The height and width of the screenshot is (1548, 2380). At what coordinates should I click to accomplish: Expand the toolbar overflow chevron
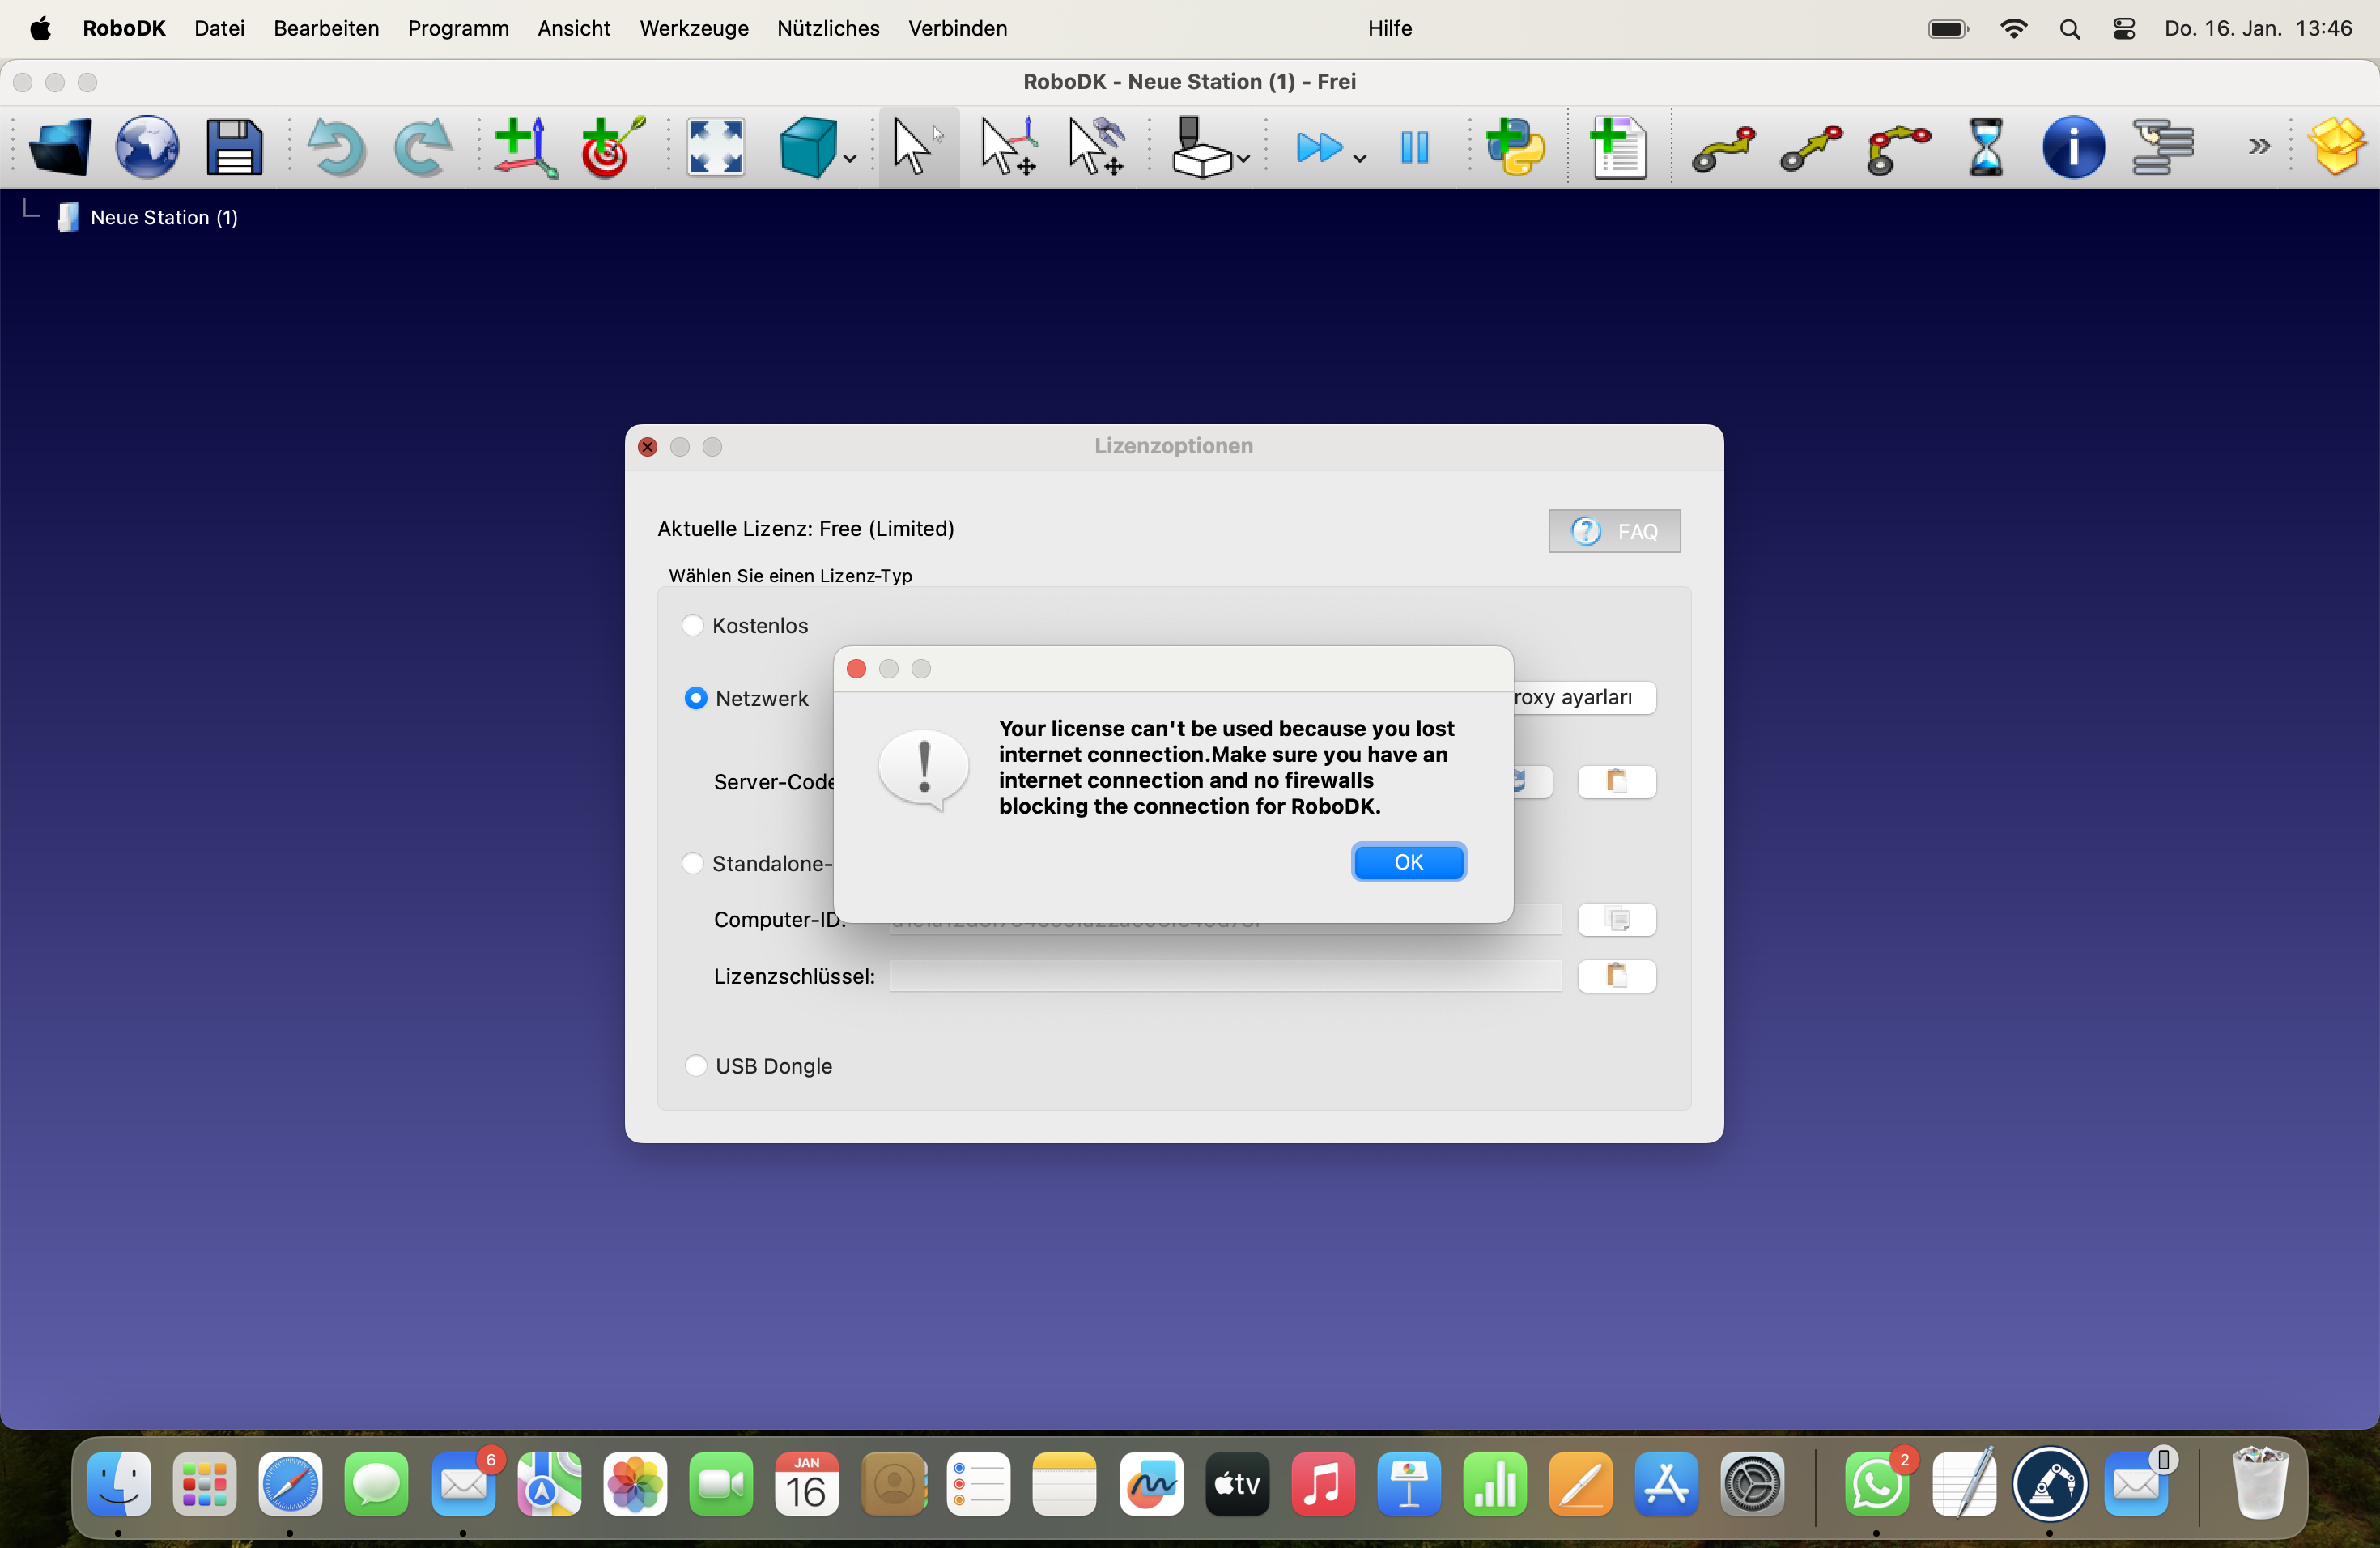click(x=2259, y=148)
